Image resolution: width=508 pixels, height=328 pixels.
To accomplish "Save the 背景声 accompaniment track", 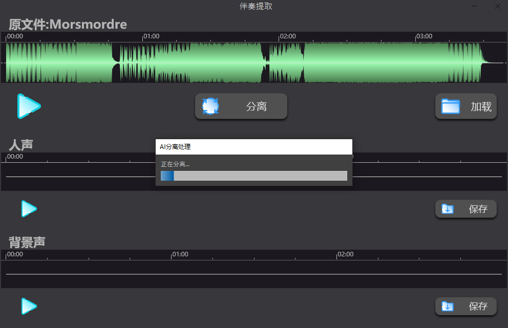I will [466, 306].
